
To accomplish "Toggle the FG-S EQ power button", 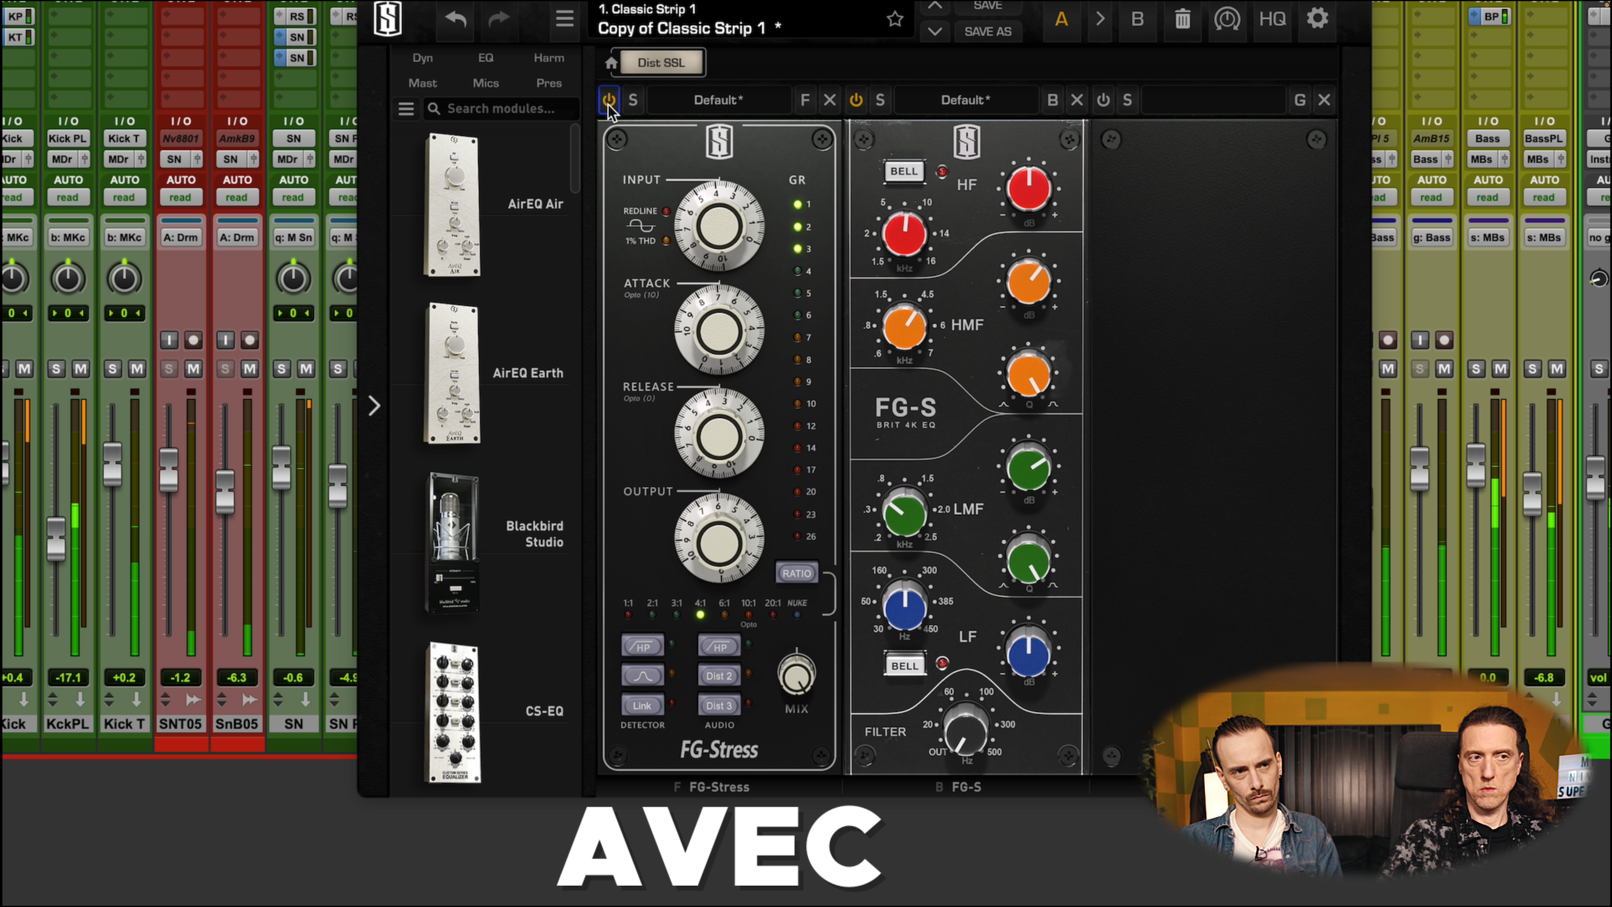I will (x=856, y=100).
